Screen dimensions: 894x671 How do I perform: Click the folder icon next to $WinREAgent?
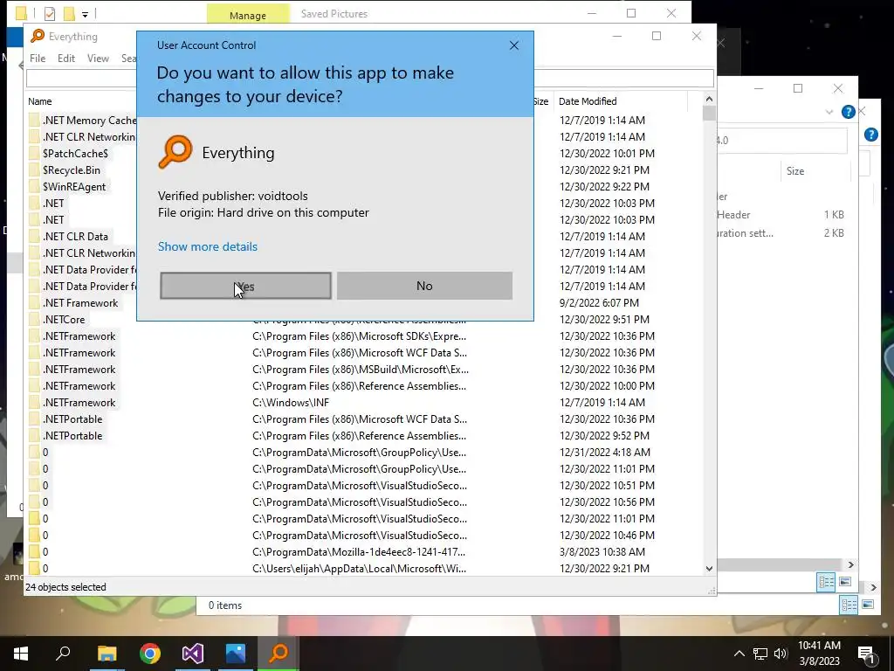point(34,187)
